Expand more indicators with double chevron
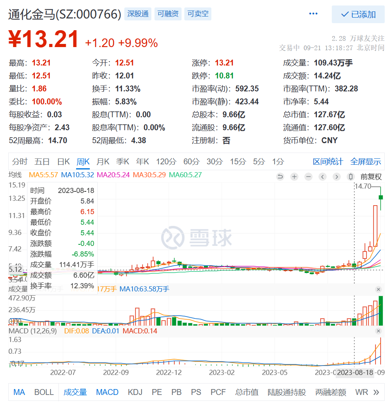The width and height of the screenshot is (391, 402). click(376, 392)
